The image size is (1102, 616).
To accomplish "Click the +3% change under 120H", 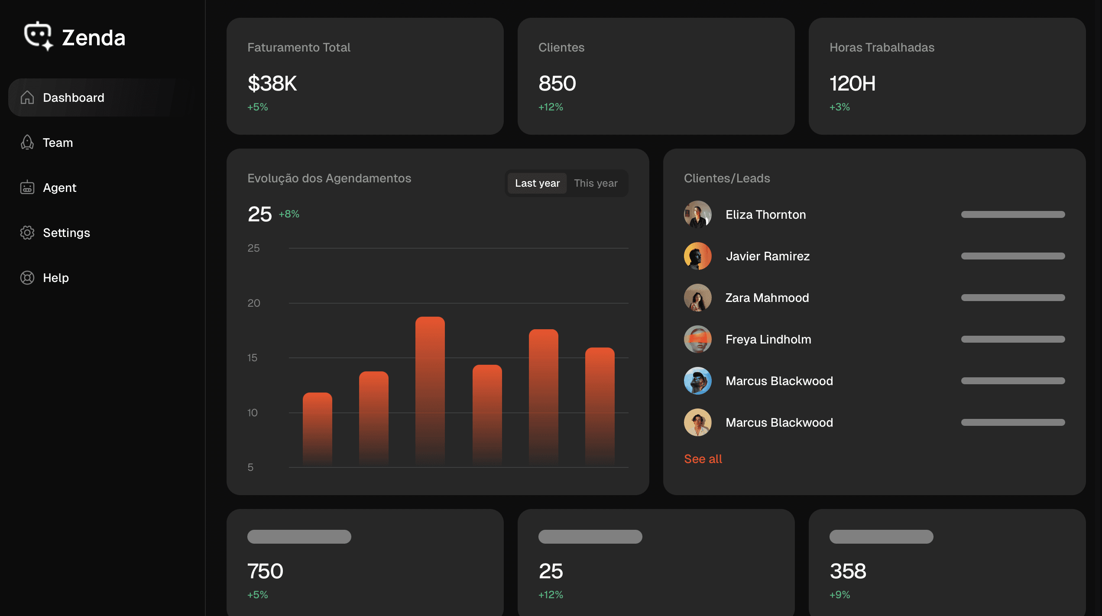I will (839, 107).
